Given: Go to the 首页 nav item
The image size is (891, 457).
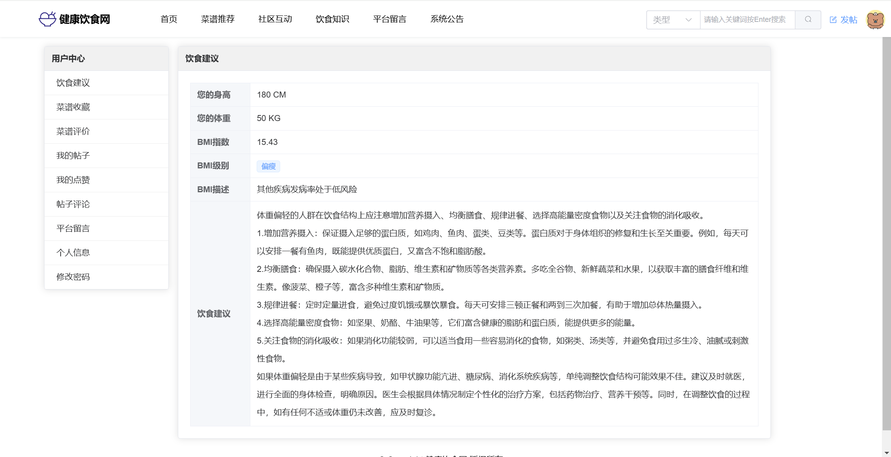Looking at the screenshot, I should pos(169,19).
